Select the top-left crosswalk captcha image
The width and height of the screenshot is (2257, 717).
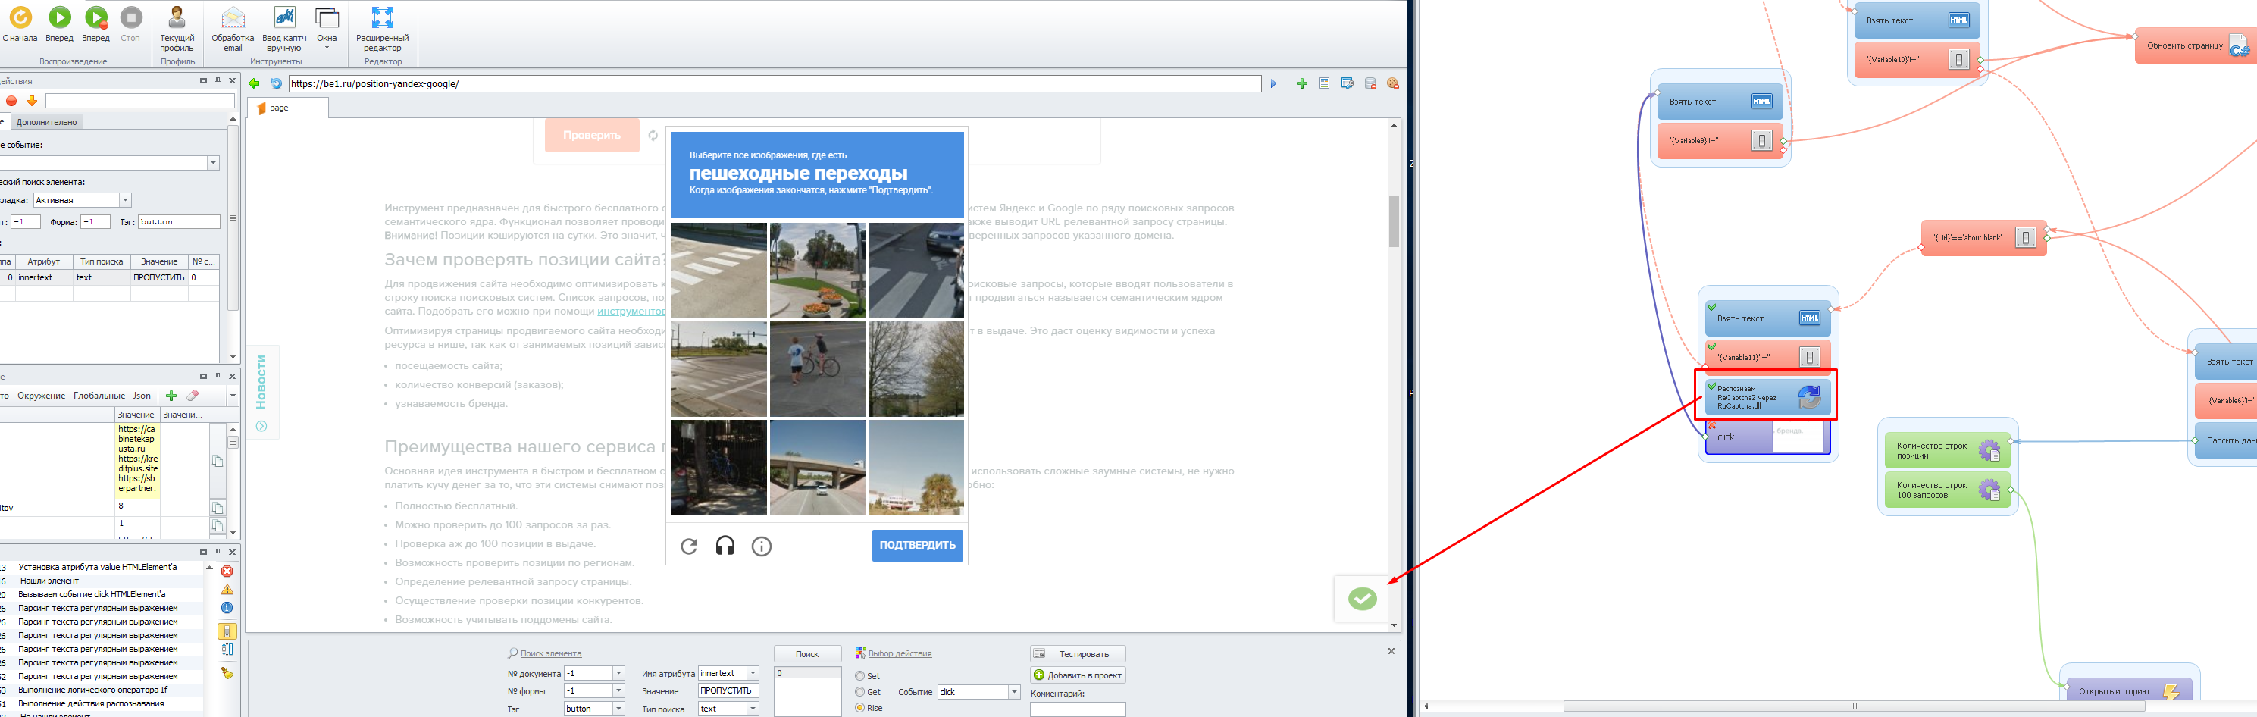(x=719, y=270)
